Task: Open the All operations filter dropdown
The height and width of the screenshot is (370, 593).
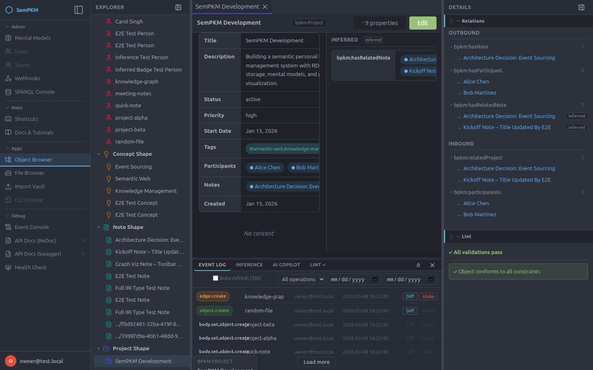Action: 301,279
